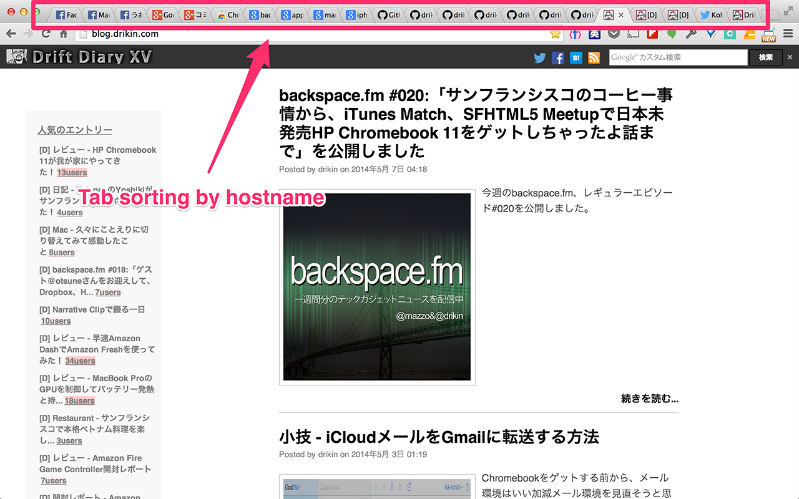The height and width of the screenshot is (499, 799).
Task: Open the backspace.fm #018 sidebar entry
Action: [x=96, y=281]
